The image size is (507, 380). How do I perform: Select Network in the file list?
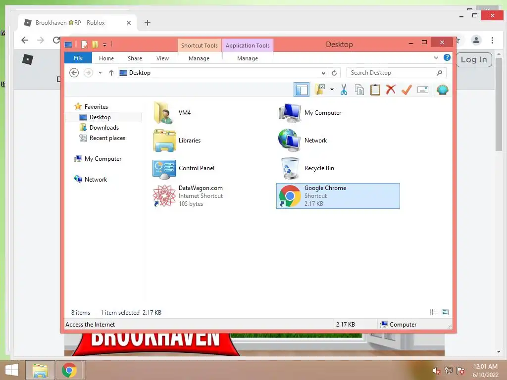pos(303,140)
